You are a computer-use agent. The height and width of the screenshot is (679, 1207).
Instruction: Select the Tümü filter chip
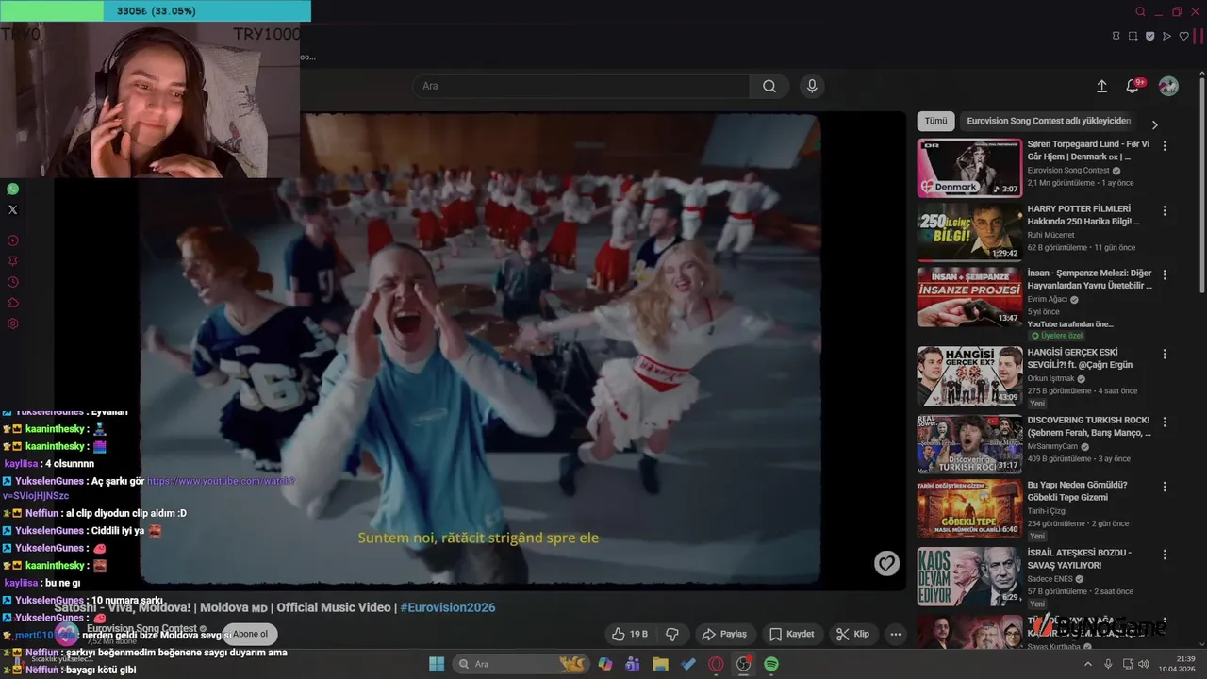pyautogui.click(x=935, y=121)
